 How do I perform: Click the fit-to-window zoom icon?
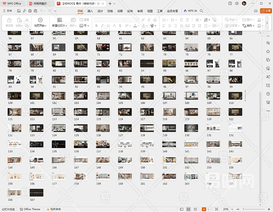pyautogui.click(x=216, y=209)
